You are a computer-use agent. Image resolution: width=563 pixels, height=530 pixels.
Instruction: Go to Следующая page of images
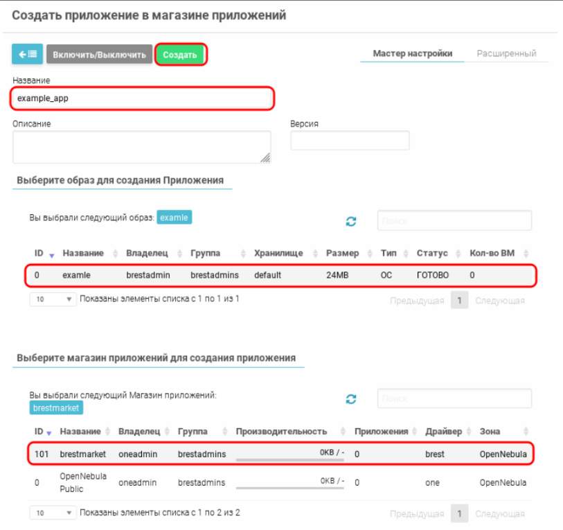499,301
